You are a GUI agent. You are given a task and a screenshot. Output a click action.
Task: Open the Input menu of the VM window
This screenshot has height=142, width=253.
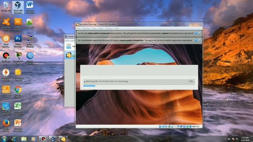click(x=101, y=28)
